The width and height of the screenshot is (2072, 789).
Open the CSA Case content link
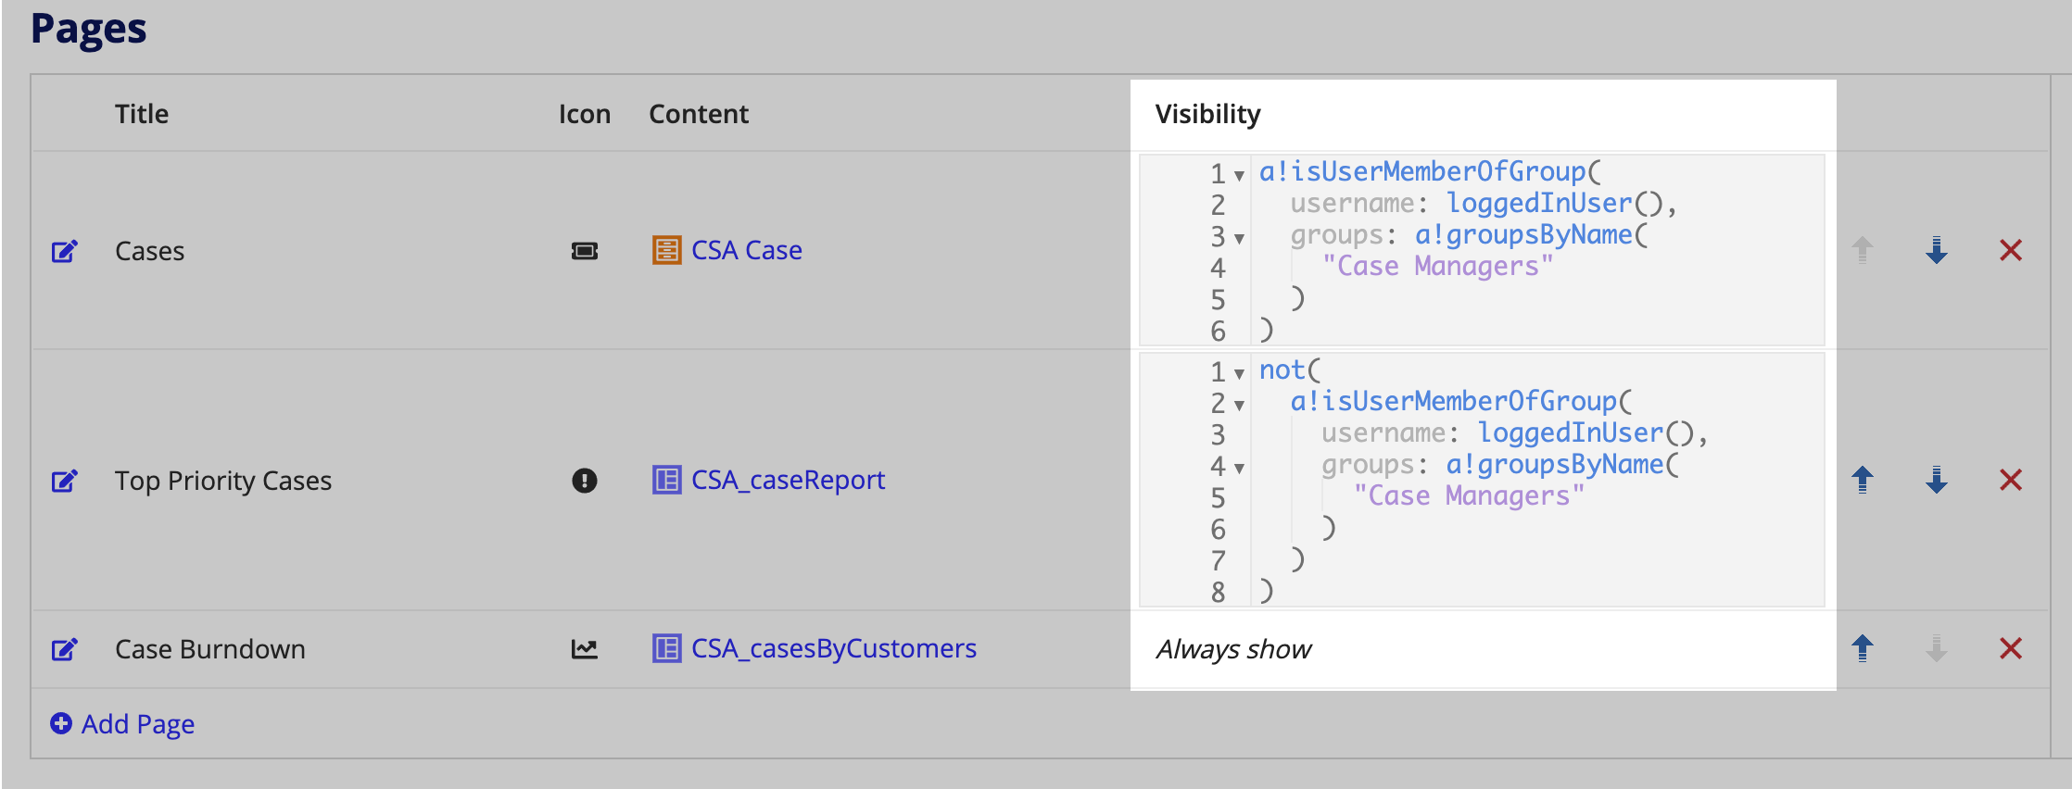747,250
